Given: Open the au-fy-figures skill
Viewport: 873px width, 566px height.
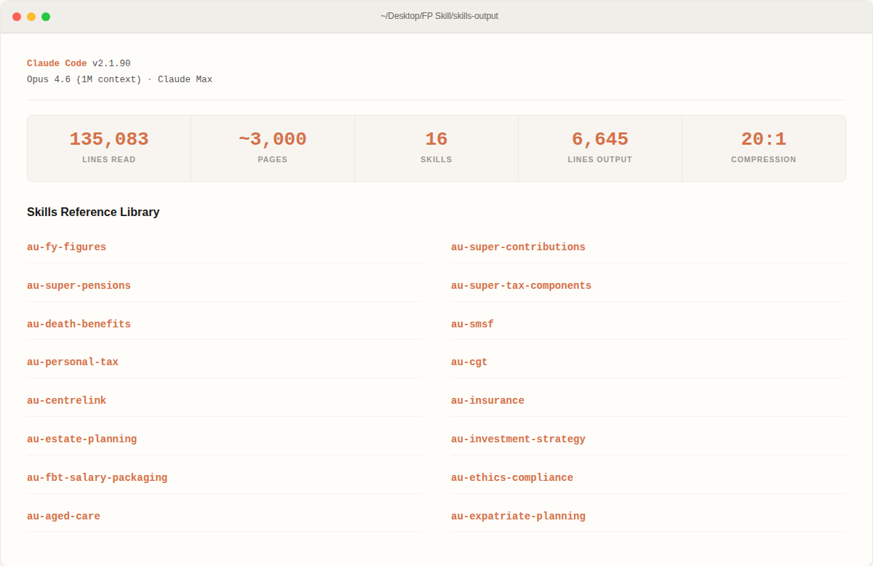Looking at the screenshot, I should [x=66, y=247].
